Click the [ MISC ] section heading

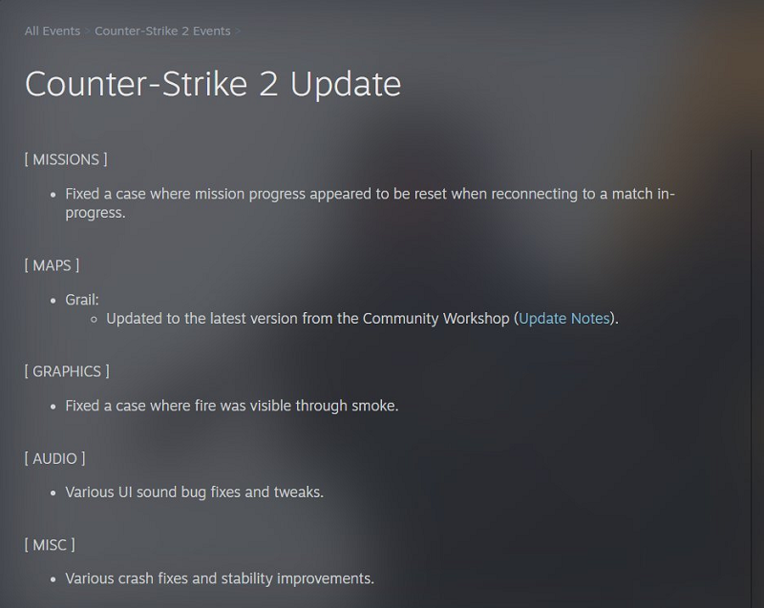coord(50,545)
